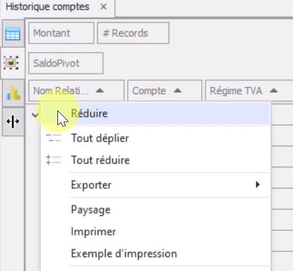Toggle sort arrow on Nom Relati... field
The image size is (293, 271).
pos(99,90)
